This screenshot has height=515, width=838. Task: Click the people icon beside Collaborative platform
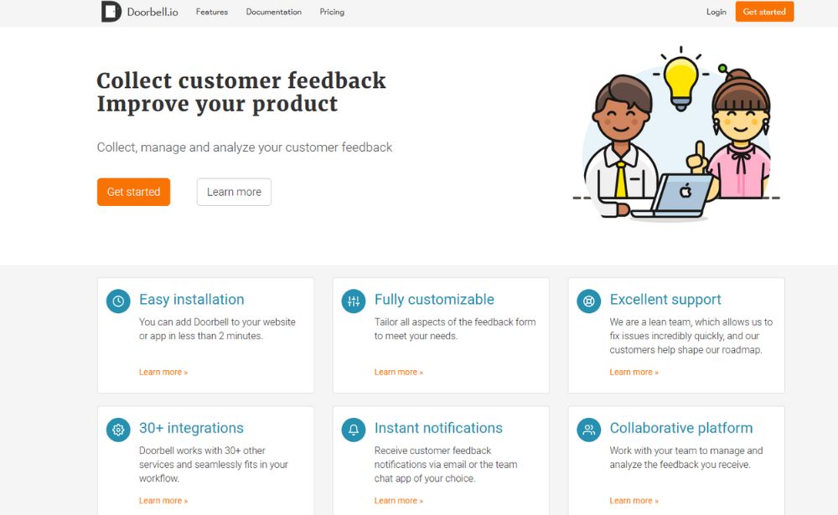589,430
